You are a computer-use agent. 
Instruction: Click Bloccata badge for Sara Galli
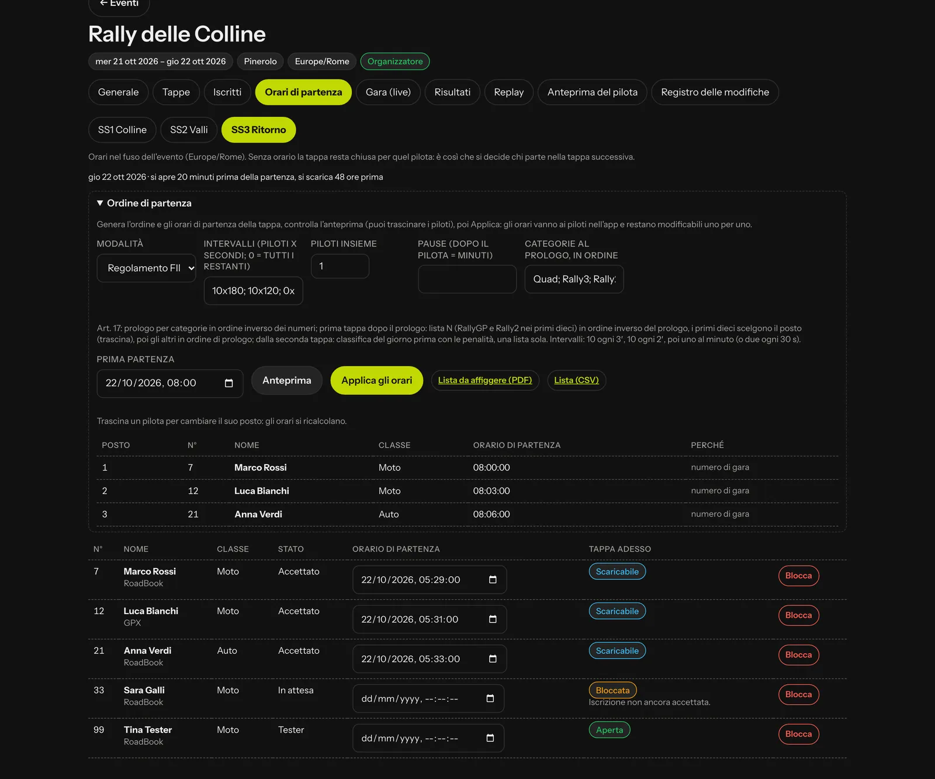pos(612,690)
